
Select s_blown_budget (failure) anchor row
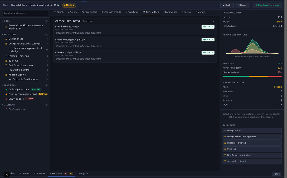(135, 56)
